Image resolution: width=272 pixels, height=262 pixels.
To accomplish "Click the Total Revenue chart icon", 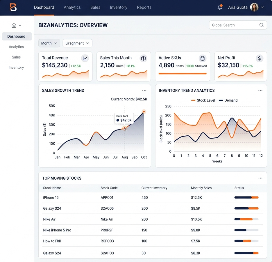I will (x=85, y=58).
